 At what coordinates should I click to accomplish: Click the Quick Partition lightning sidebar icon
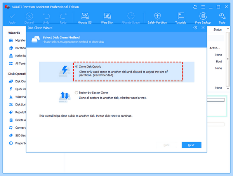(11, 89)
